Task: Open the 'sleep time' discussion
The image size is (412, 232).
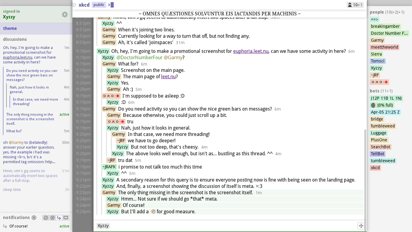Action: [12, 190]
